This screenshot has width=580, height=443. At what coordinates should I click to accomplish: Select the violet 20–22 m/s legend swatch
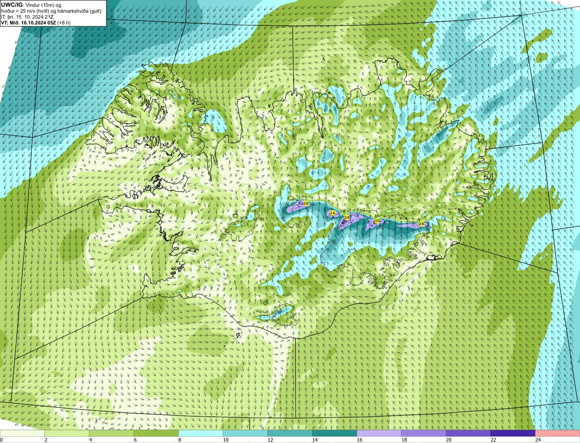click(x=469, y=433)
